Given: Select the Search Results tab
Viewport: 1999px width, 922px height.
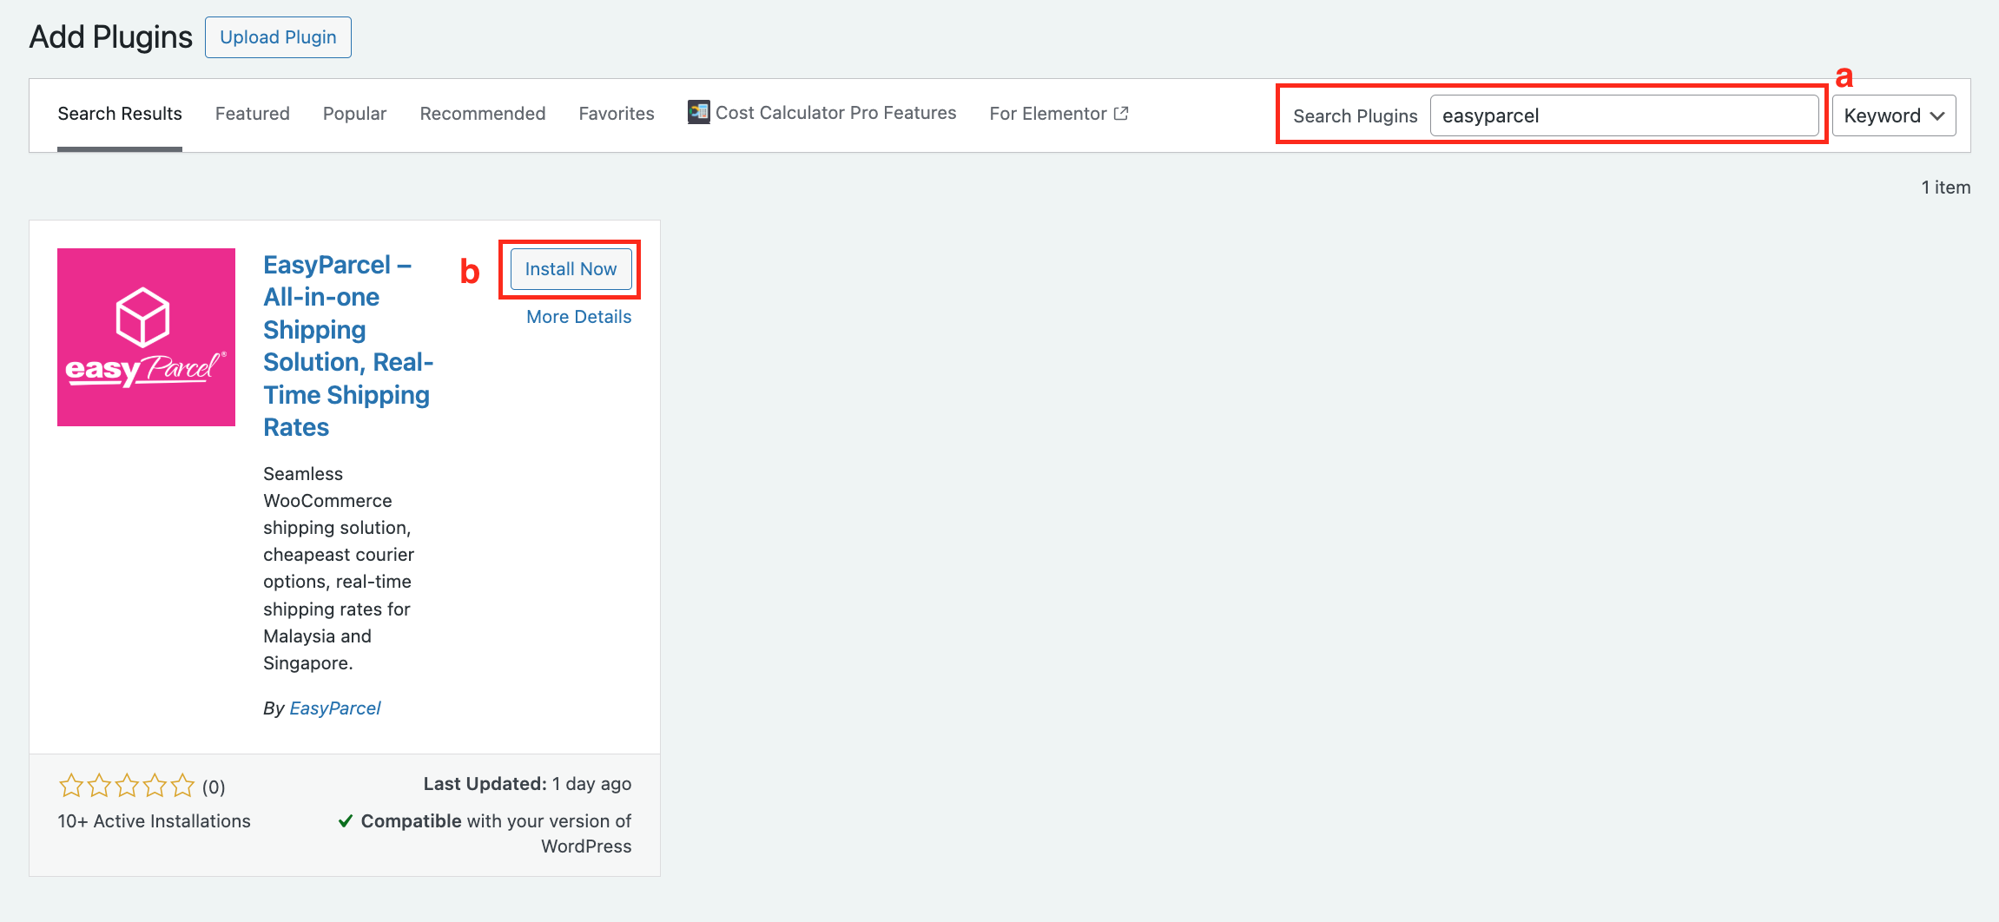Looking at the screenshot, I should (120, 114).
